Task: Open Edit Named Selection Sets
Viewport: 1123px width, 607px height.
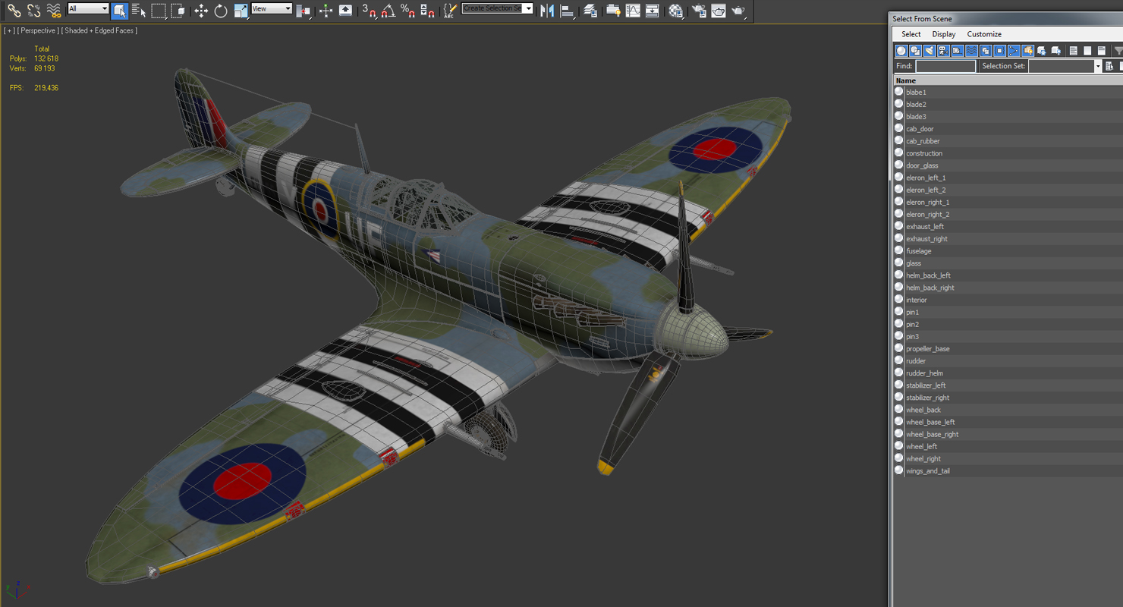Action: [451, 11]
